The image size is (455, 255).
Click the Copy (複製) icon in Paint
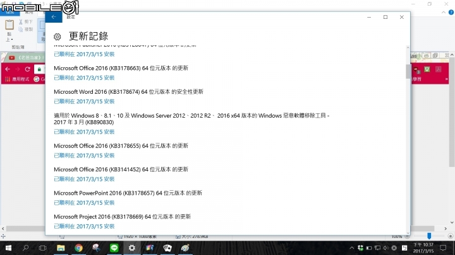pyautogui.click(x=21, y=29)
